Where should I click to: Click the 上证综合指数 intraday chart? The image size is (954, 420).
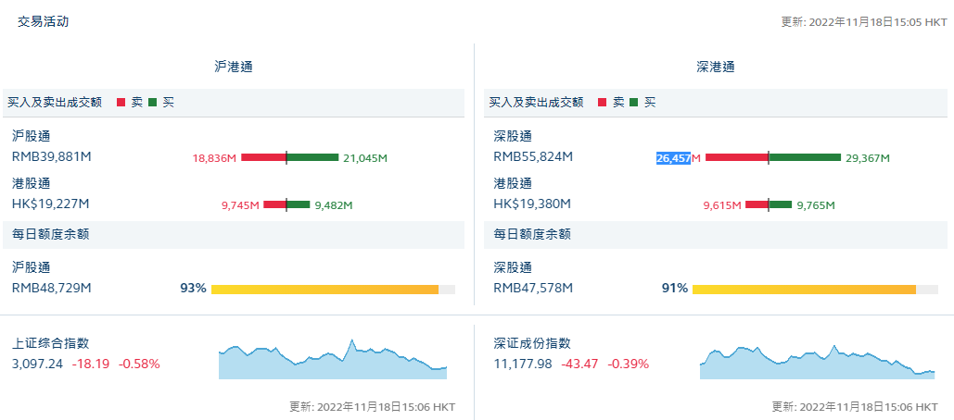pyautogui.click(x=333, y=361)
